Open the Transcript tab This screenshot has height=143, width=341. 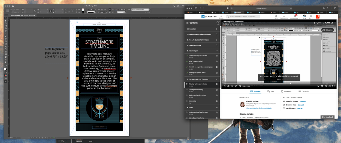pos(303,91)
